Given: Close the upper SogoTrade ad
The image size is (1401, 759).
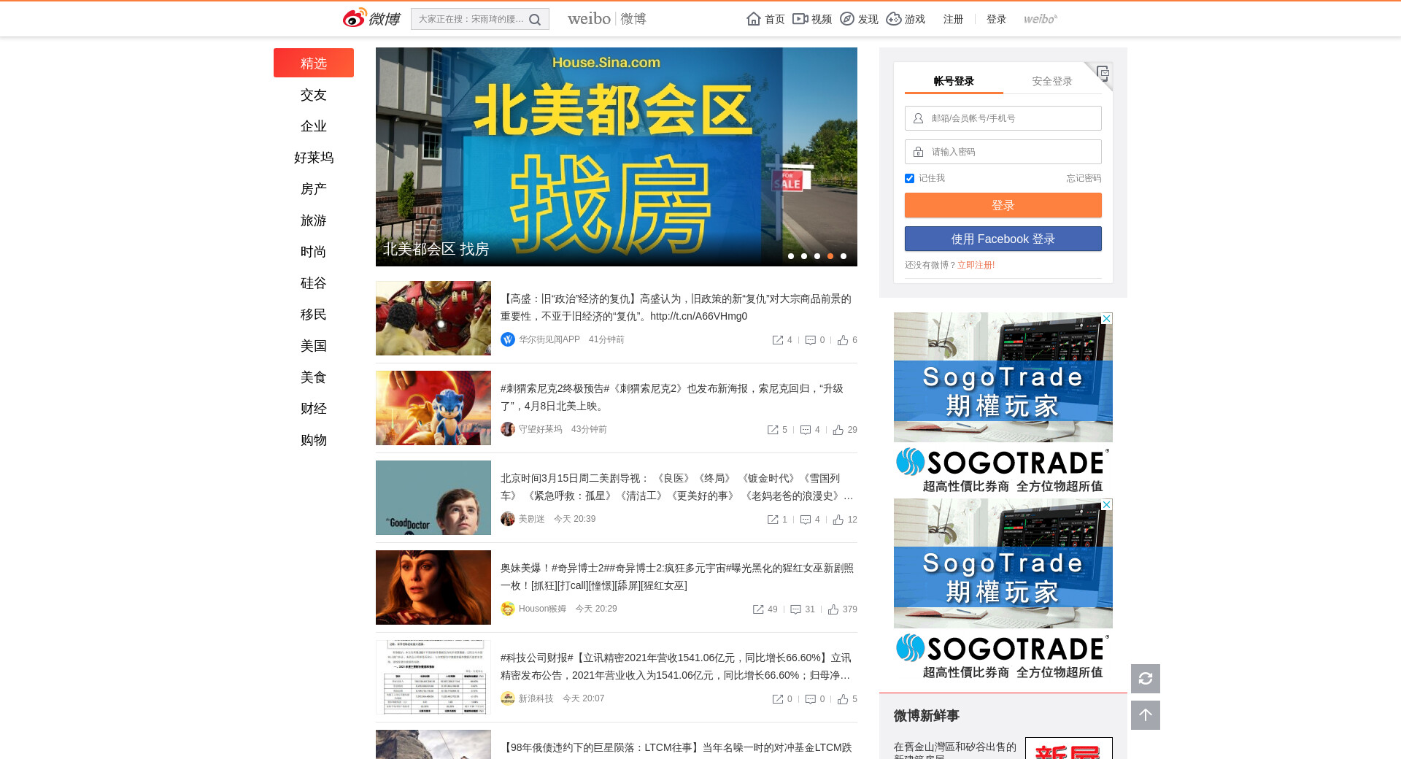Looking at the screenshot, I should coord(1106,319).
